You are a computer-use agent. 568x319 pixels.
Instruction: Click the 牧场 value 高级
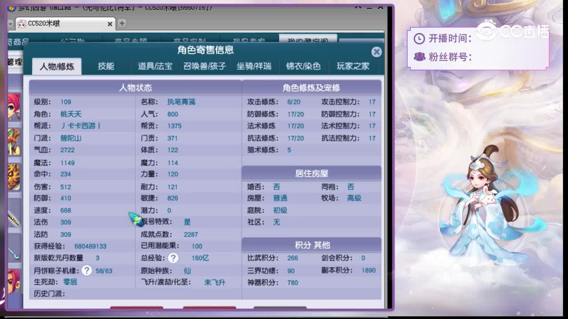354,198
